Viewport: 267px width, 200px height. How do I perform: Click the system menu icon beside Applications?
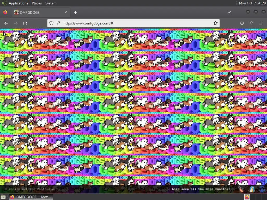tap(4, 3)
